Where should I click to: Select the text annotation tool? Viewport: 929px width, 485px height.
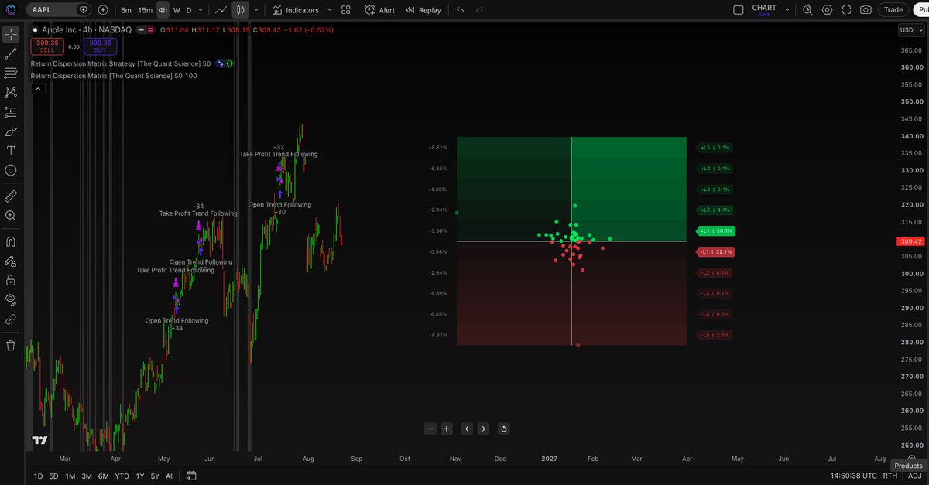point(11,151)
